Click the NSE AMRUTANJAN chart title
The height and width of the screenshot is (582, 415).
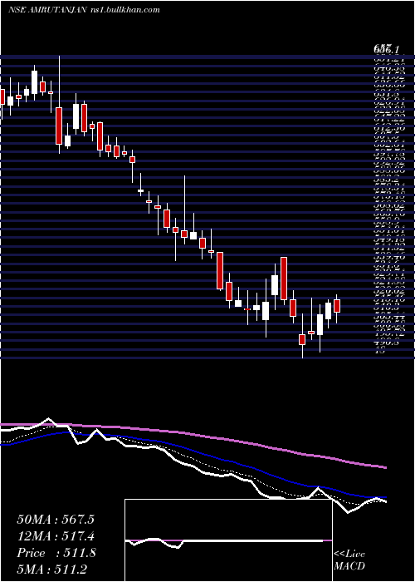pyautogui.click(x=84, y=10)
